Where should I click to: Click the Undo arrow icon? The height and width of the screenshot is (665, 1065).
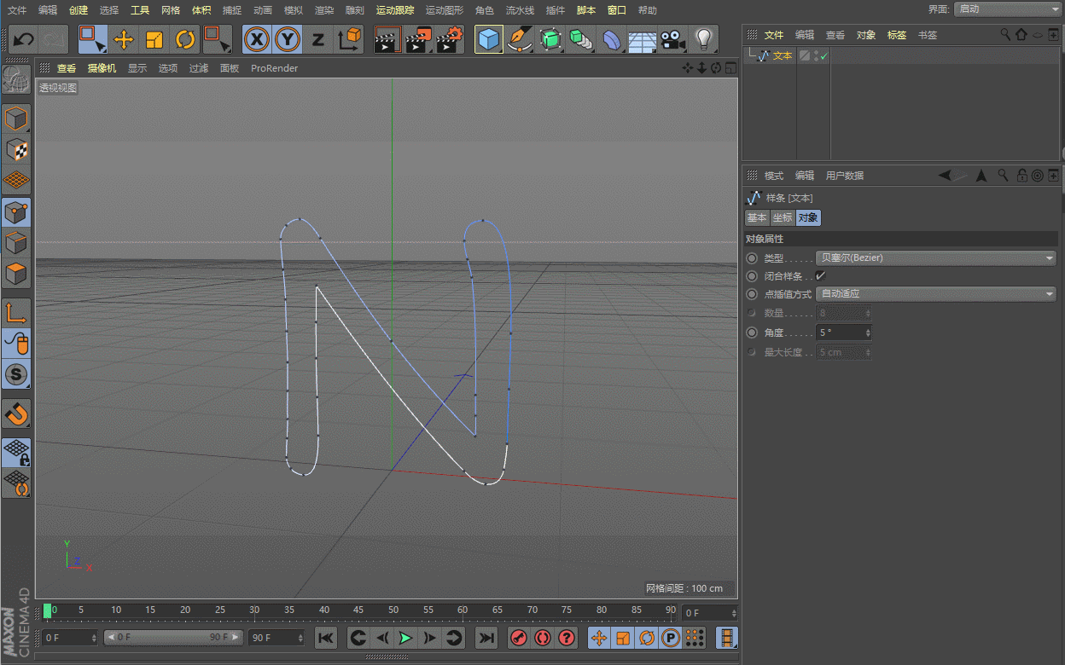[x=24, y=39]
